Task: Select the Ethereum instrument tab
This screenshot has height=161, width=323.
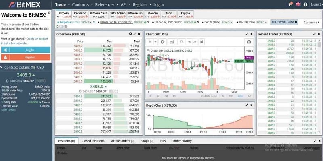Action: click(135, 14)
